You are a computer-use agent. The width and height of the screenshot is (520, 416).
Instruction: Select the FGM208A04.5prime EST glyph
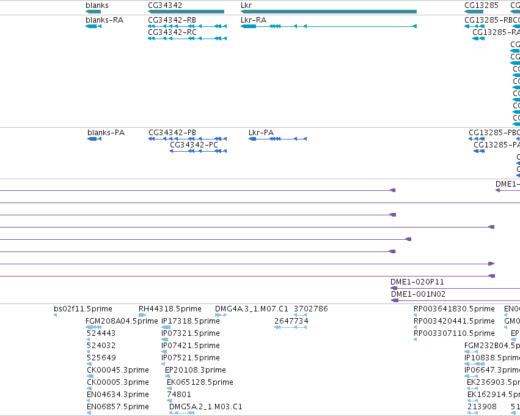pyautogui.click(x=93, y=327)
